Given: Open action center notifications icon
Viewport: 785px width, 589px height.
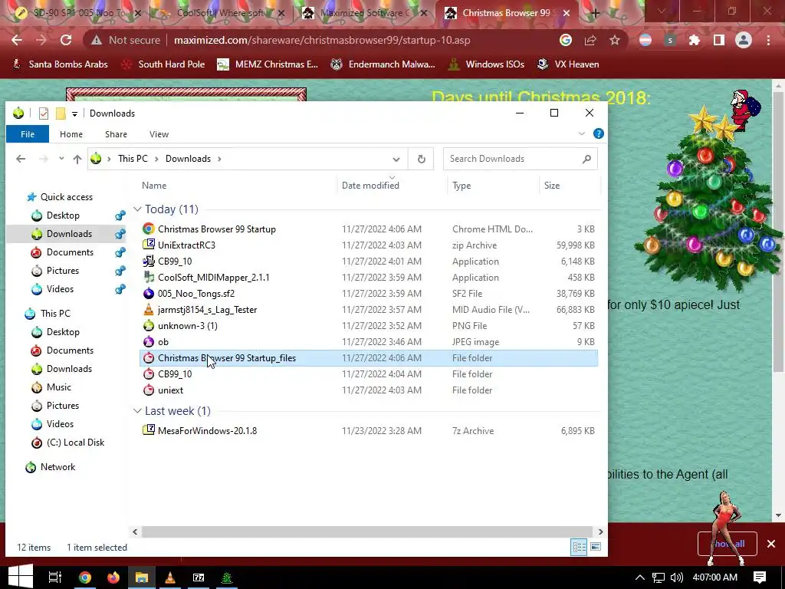Looking at the screenshot, I should click(760, 577).
